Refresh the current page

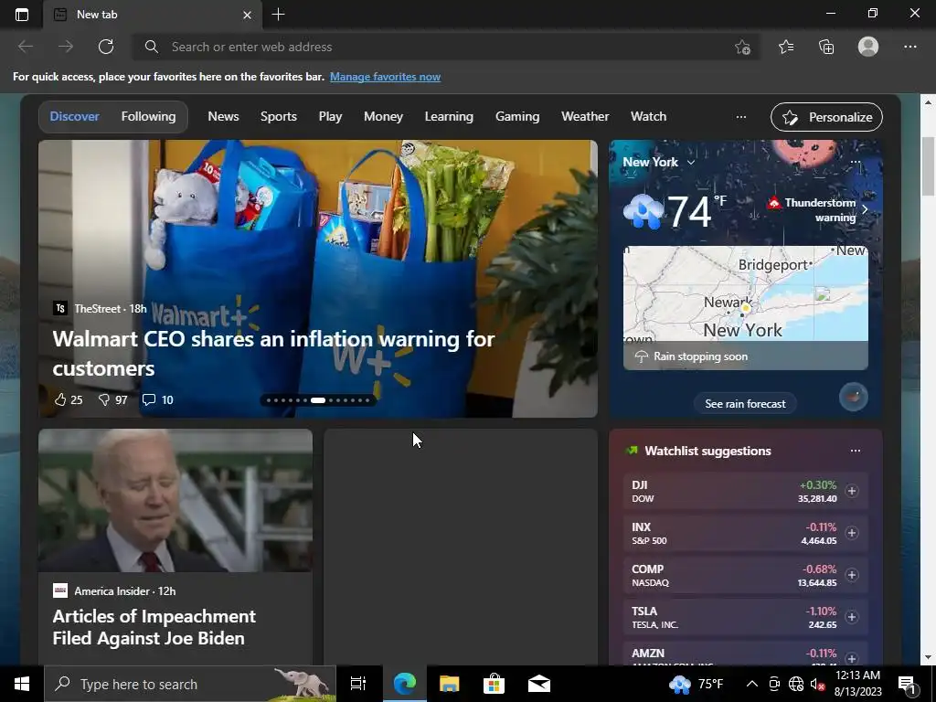click(106, 47)
